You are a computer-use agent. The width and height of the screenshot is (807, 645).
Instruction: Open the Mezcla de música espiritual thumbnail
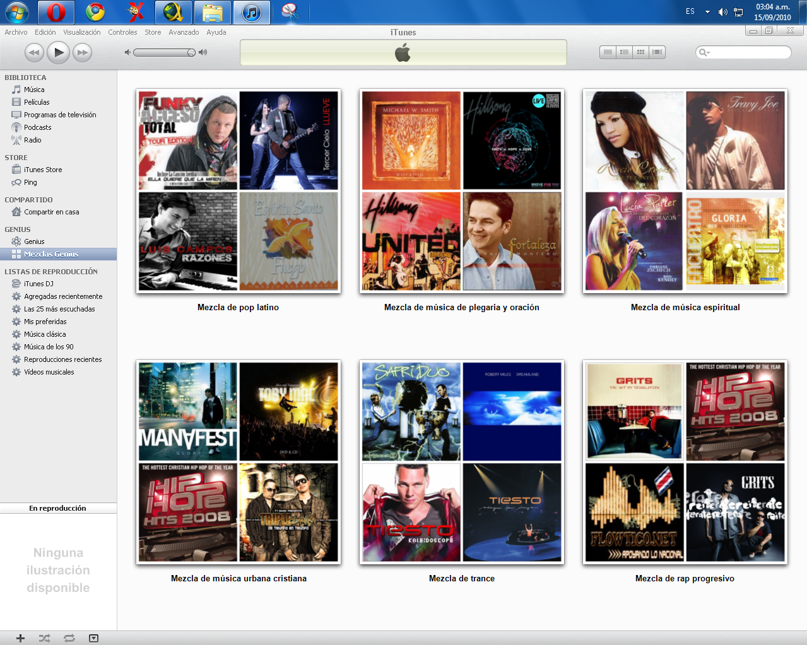(x=685, y=191)
